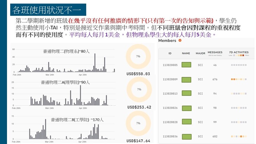Click 7D activity strip for member 113020009
256x144 pixels.
(239, 79)
